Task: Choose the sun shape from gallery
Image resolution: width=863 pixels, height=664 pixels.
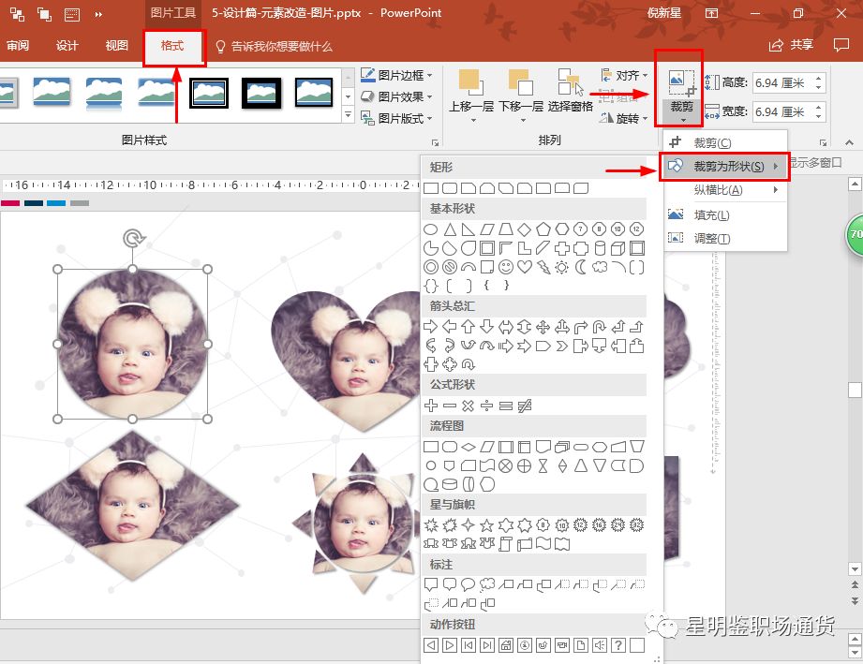Action: (561, 268)
